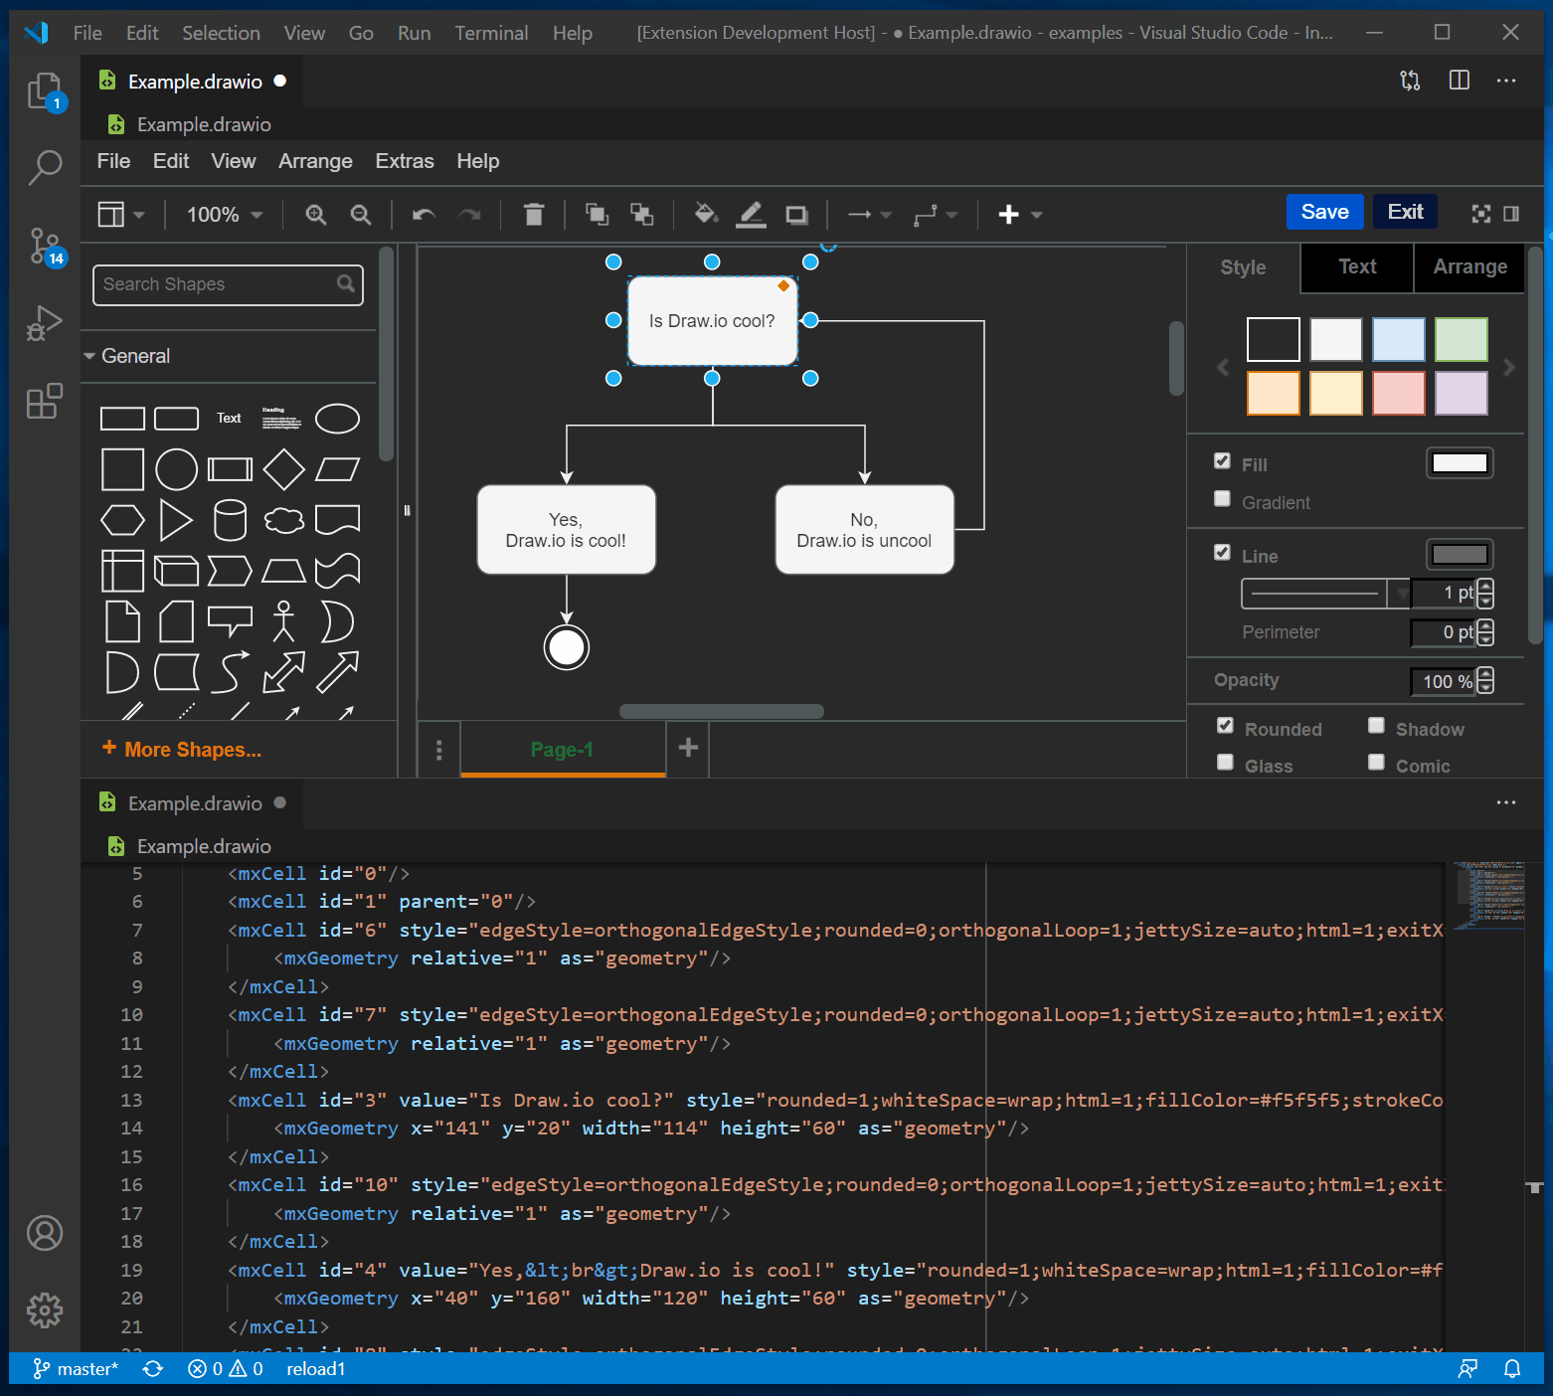Click the Zoom In magnifier icon
This screenshot has height=1396, width=1553.
pos(315,214)
